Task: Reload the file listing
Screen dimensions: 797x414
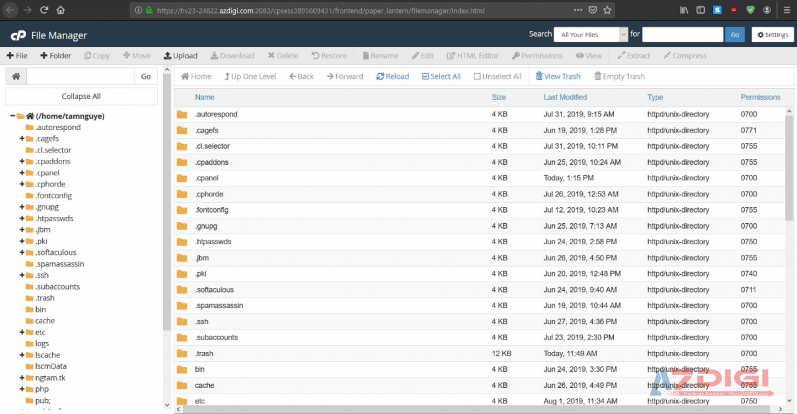Action: coord(392,76)
